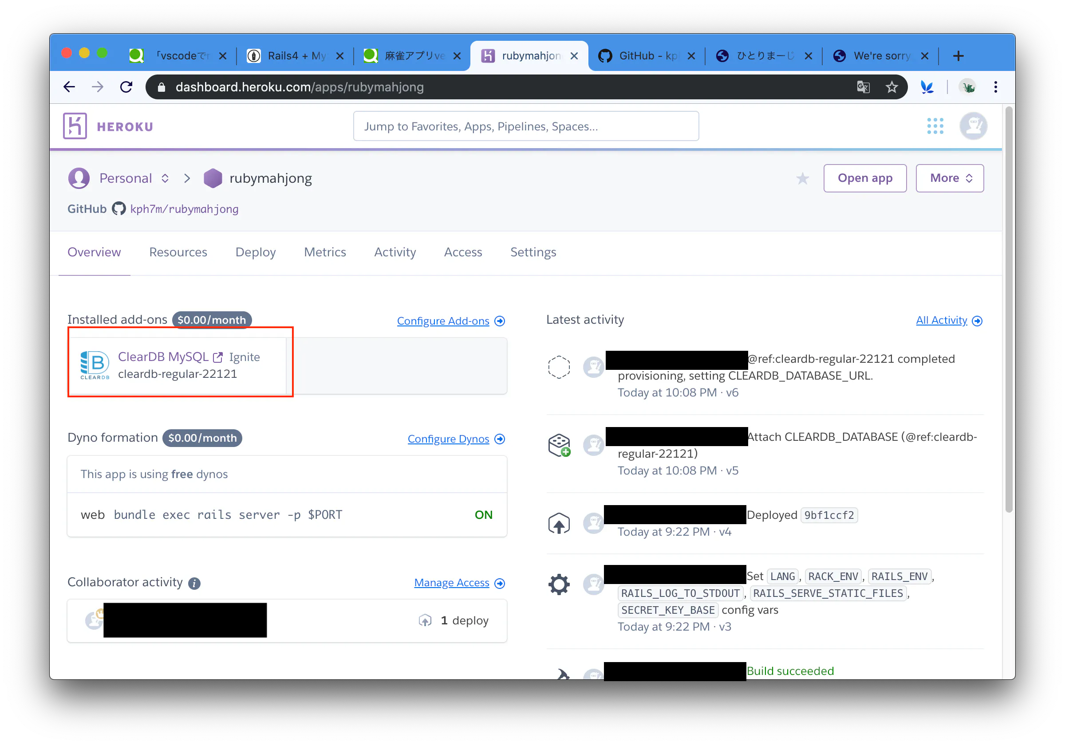
Task: Click the account avatar in Heroku header
Action: coord(973,126)
